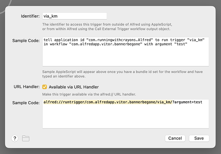This screenshot has height=154, width=221.
Task: Uncheck Available via URL Handler checkbox
Action: pos(44,87)
